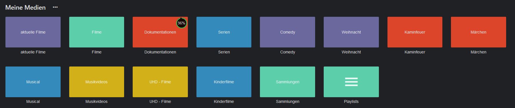Viewport: 515px width, 108px height.
Task: Open the aktuelle Filme library tile
Action: [x=33, y=32]
